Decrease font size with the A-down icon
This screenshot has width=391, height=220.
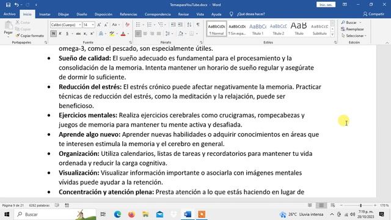106,24
